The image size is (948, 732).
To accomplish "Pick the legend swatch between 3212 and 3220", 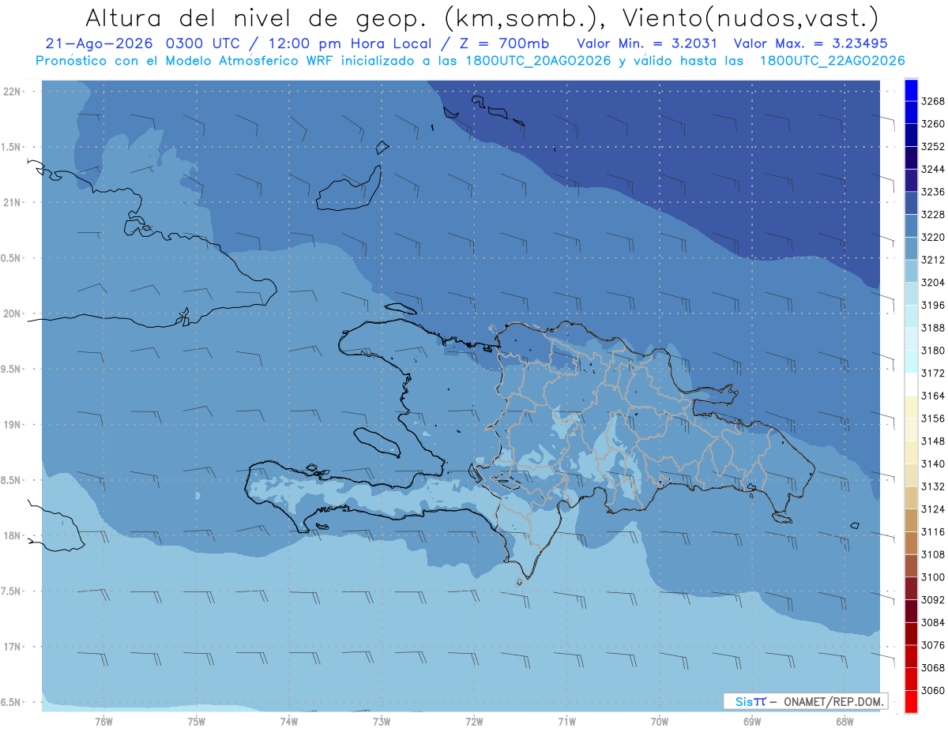I will (x=911, y=250).
